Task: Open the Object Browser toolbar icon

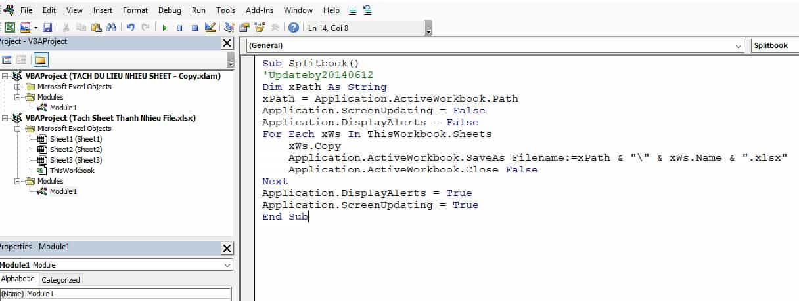Action: tap(260, 28)
